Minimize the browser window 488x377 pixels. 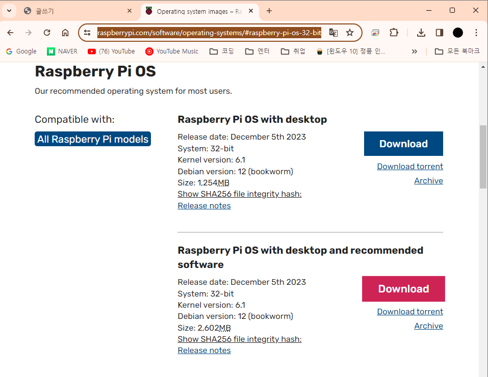pyautogui.click(x=429, y=11)
